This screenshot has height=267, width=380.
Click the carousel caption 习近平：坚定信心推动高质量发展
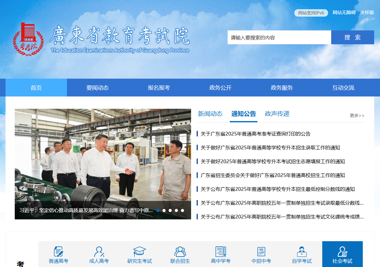[x=86, y=210]
